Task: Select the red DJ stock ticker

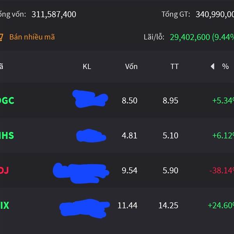Action: pyautogui.click(x=4, y=170)
